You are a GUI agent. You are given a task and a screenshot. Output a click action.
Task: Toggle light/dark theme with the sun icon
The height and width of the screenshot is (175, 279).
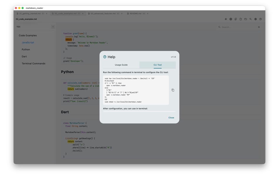click(x=226, y=19)
